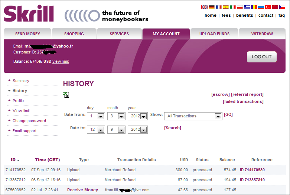Click the Skrill logo
The image size is (290, 195).
[x=29, y=13]
